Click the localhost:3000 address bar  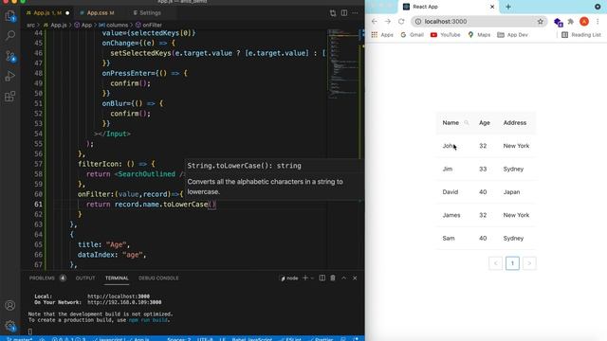pos(479,21)
